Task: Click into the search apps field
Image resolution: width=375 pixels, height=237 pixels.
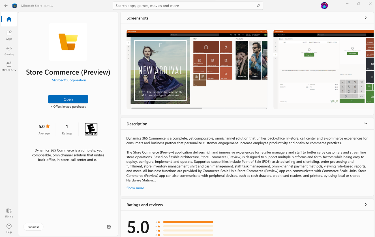Action: coord(188,6)
